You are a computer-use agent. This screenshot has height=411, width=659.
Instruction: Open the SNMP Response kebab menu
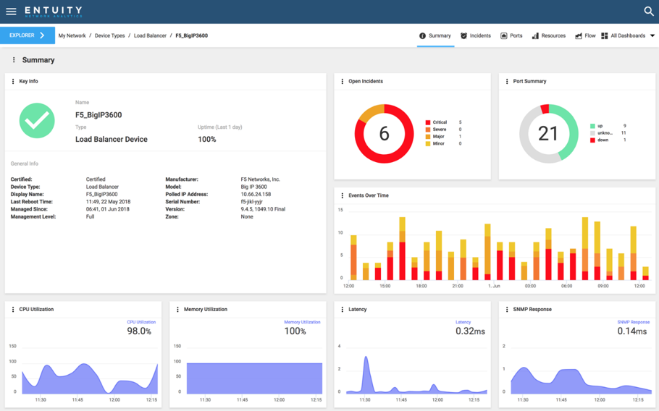point(507,310)
